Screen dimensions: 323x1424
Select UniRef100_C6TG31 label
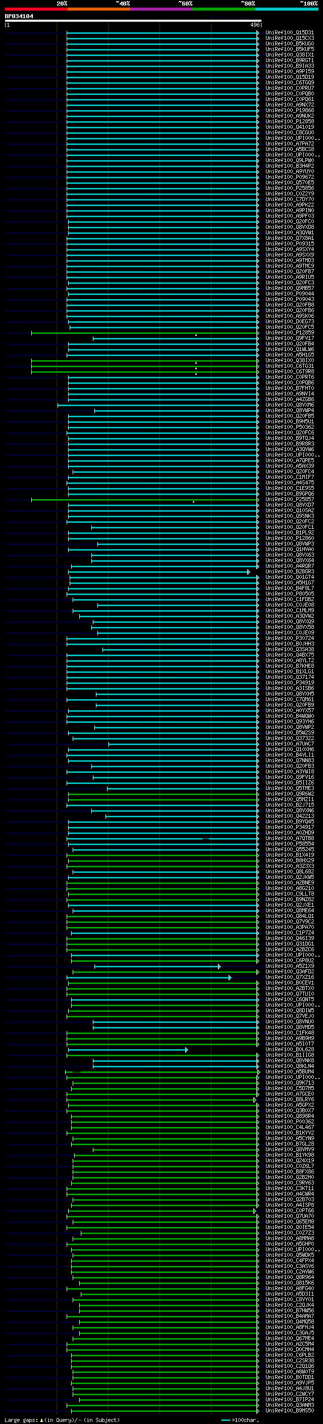pos(289,366)
